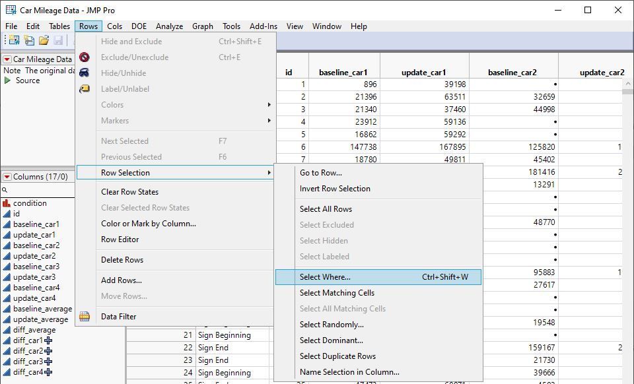The height and width of the screenshot is (384, 634).
Task: Run the Source script via green triangle
Action: [x=7, y=80]
